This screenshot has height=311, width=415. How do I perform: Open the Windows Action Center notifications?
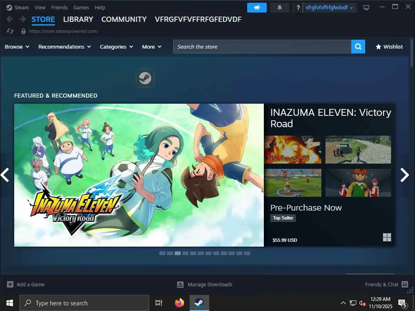click(402, 303)
